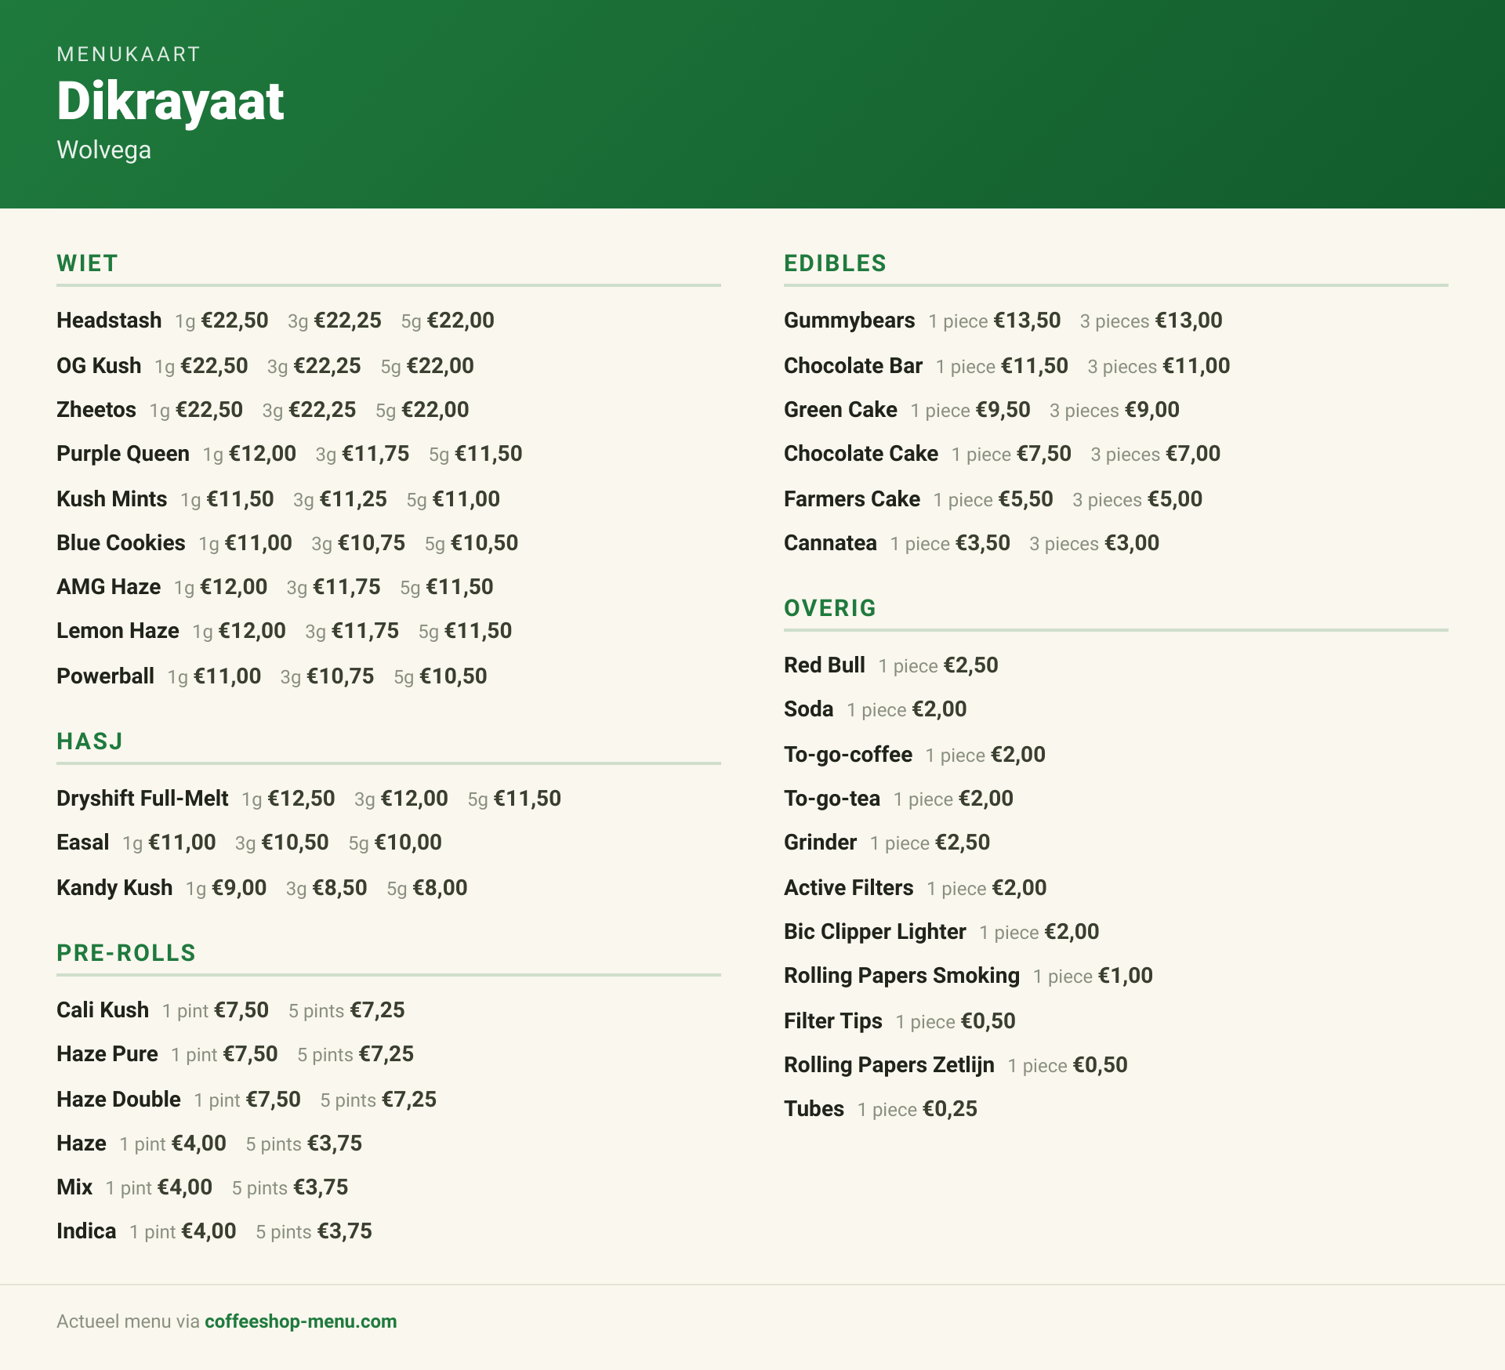The image size is (1505, 1370).
Task: Click Filter Tips price €0,50
Action: pyautogui.click(x=988, y=1021)
